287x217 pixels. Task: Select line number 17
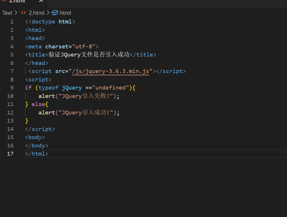[10, 154]
